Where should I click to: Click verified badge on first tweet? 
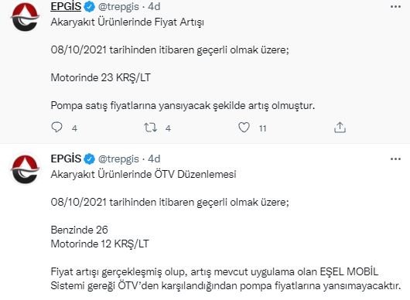89,7
